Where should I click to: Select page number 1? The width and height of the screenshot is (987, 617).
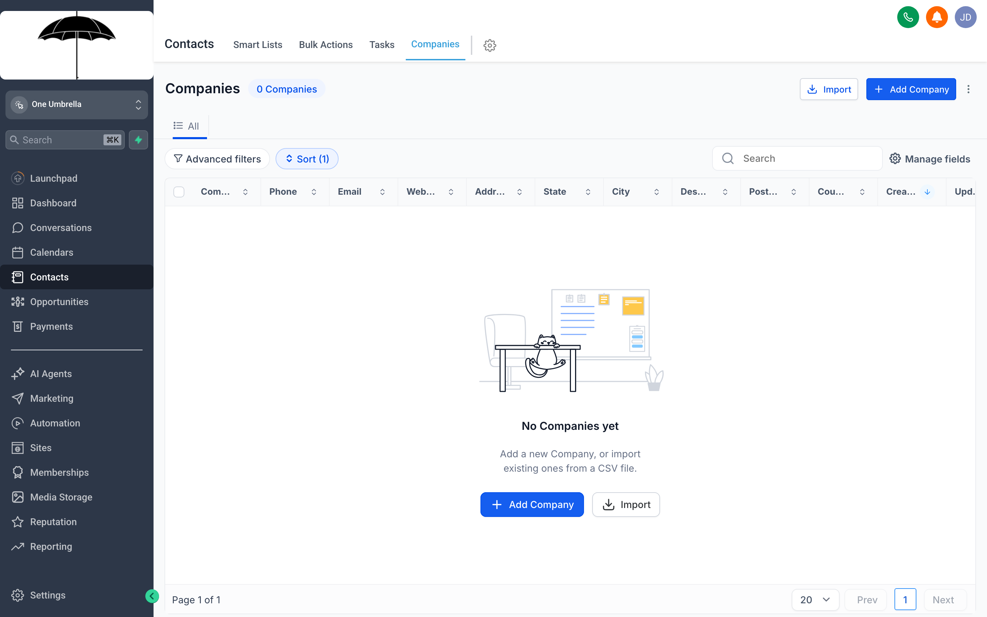click(x=905, y=600)
